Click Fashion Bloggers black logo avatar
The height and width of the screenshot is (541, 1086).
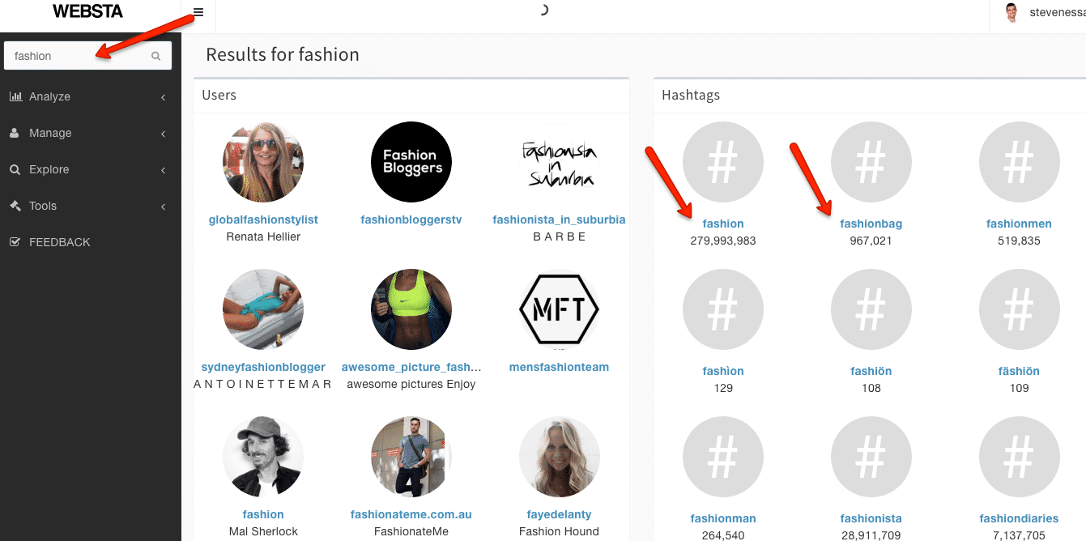(x=411, y=162)
